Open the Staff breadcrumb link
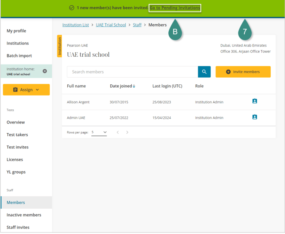This screenshot has width=285, height=234. (137, 25)
